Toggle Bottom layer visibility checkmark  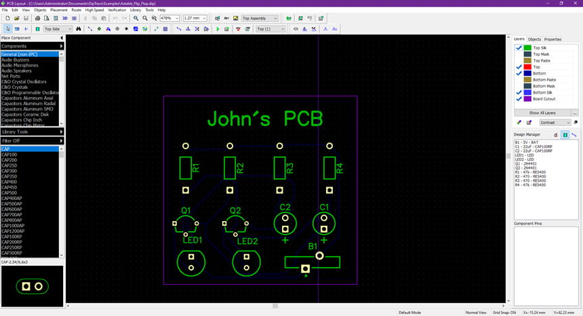(519, 73)
